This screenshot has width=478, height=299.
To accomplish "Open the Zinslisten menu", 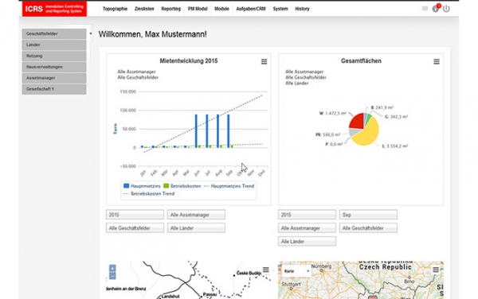I will 144,9.
